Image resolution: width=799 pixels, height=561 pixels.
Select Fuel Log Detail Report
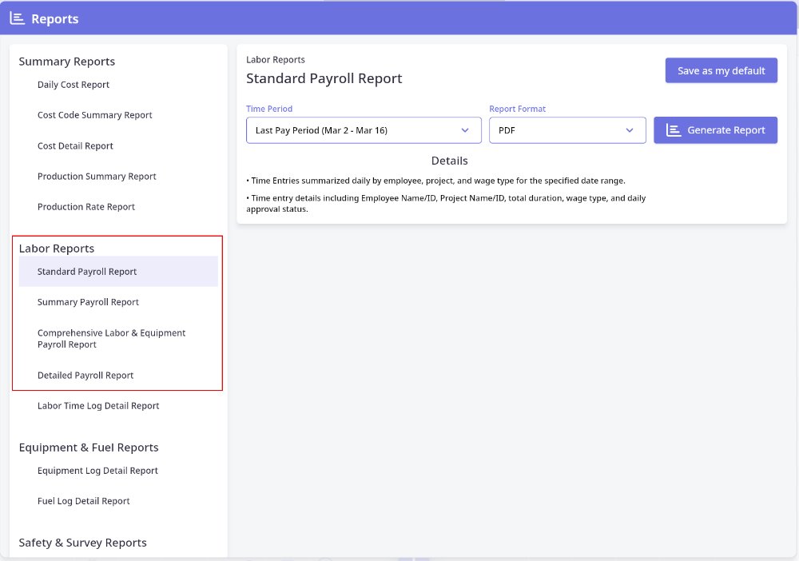(83, 501)
